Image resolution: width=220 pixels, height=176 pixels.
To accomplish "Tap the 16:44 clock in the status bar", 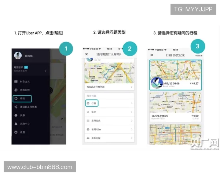I will 175,50.
